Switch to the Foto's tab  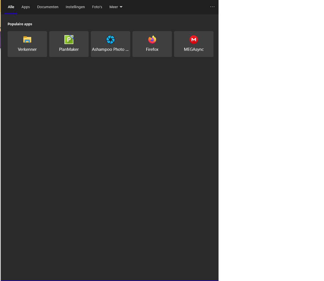point(97,7)
